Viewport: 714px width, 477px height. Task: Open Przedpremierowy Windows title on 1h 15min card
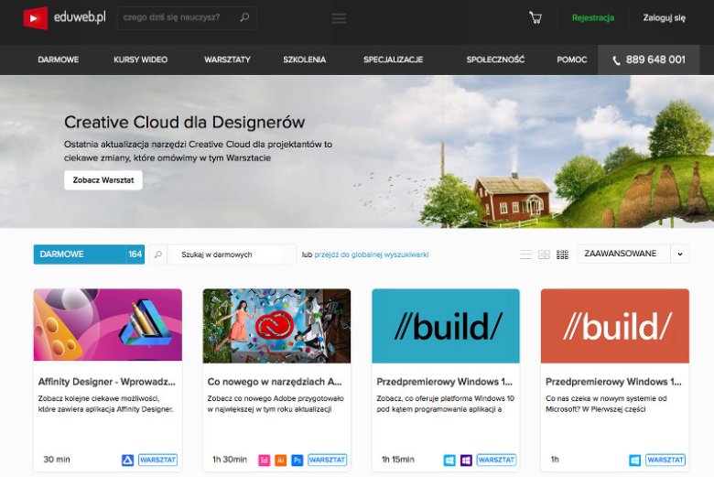coord(445,382)
